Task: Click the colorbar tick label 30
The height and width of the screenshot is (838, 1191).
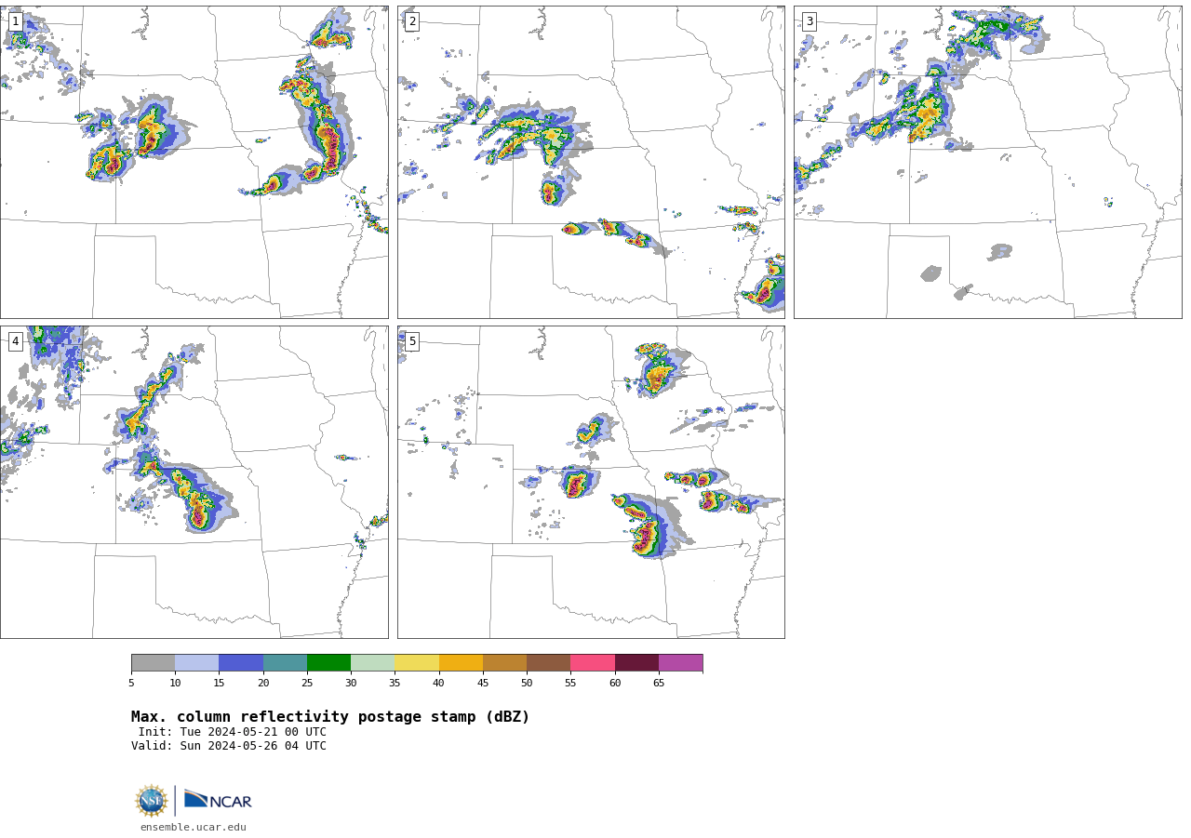Action: click(351, 684)
